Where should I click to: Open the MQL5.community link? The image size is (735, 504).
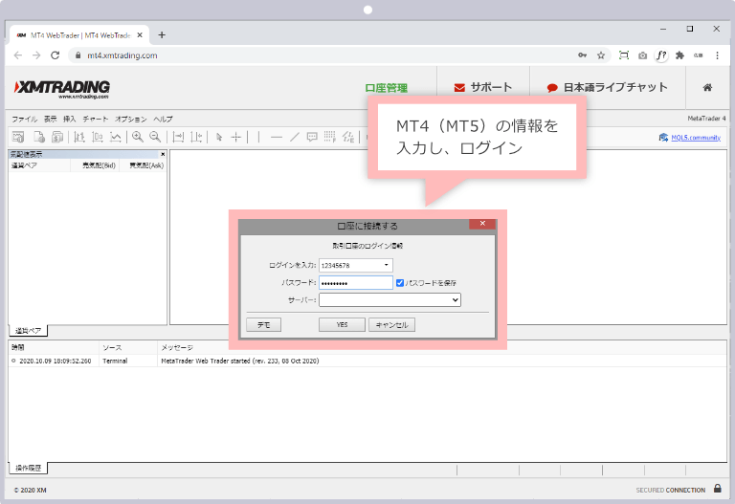tap(690, 137)
